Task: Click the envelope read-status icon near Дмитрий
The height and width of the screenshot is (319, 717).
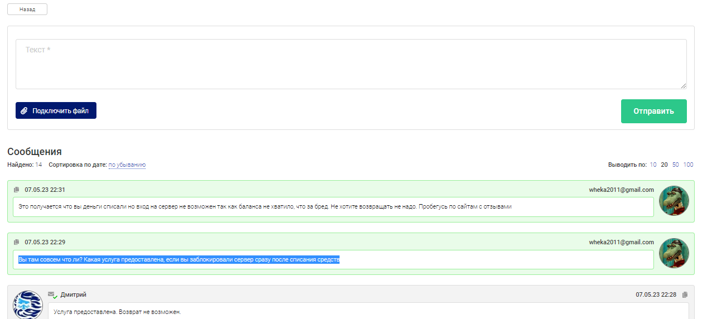Action: pyautogui.click(x=52, y=294)
